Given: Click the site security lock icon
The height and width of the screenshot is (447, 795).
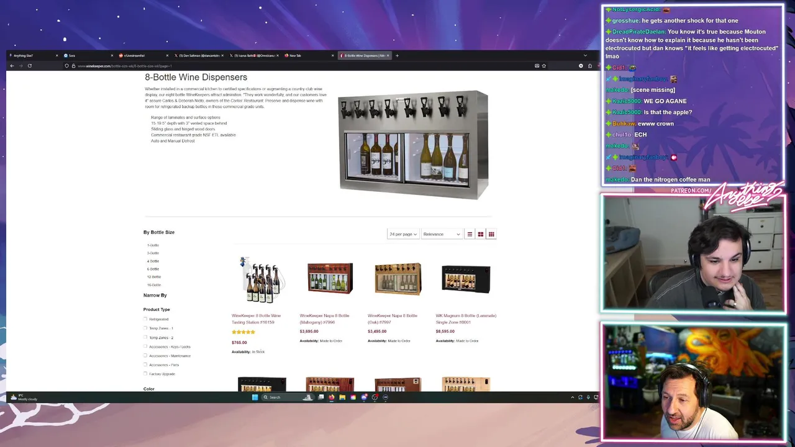Looking at the screenshot, I should tap(73, 66).
